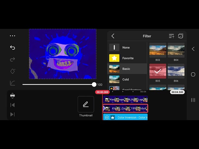The width and height of the screenshot is (199, 149).
Task: Choose the B04 filter thumbnail
Action: (176, 50)
